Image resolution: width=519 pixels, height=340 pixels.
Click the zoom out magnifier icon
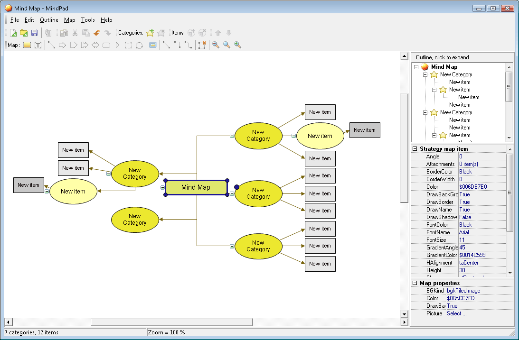coord(216,45)
